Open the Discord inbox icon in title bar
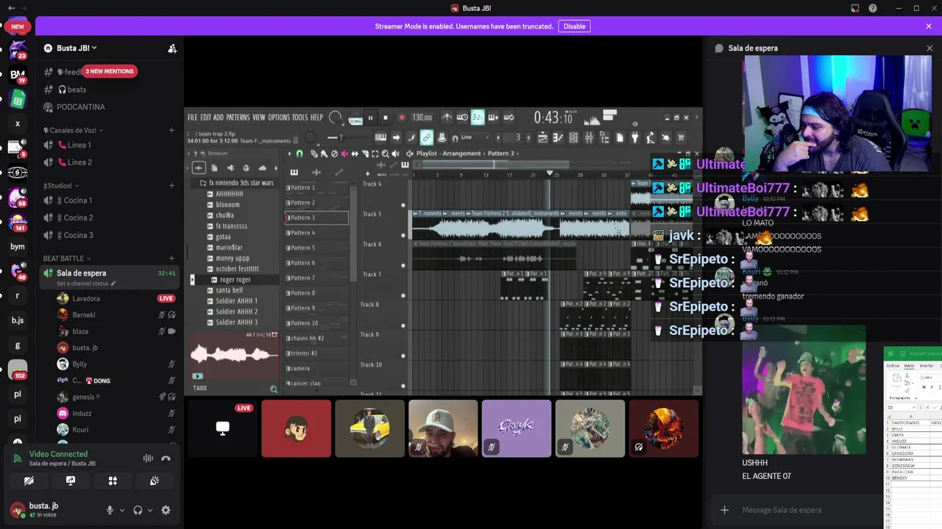This screenshot has height=529, width=942. [x=855, y=8]
